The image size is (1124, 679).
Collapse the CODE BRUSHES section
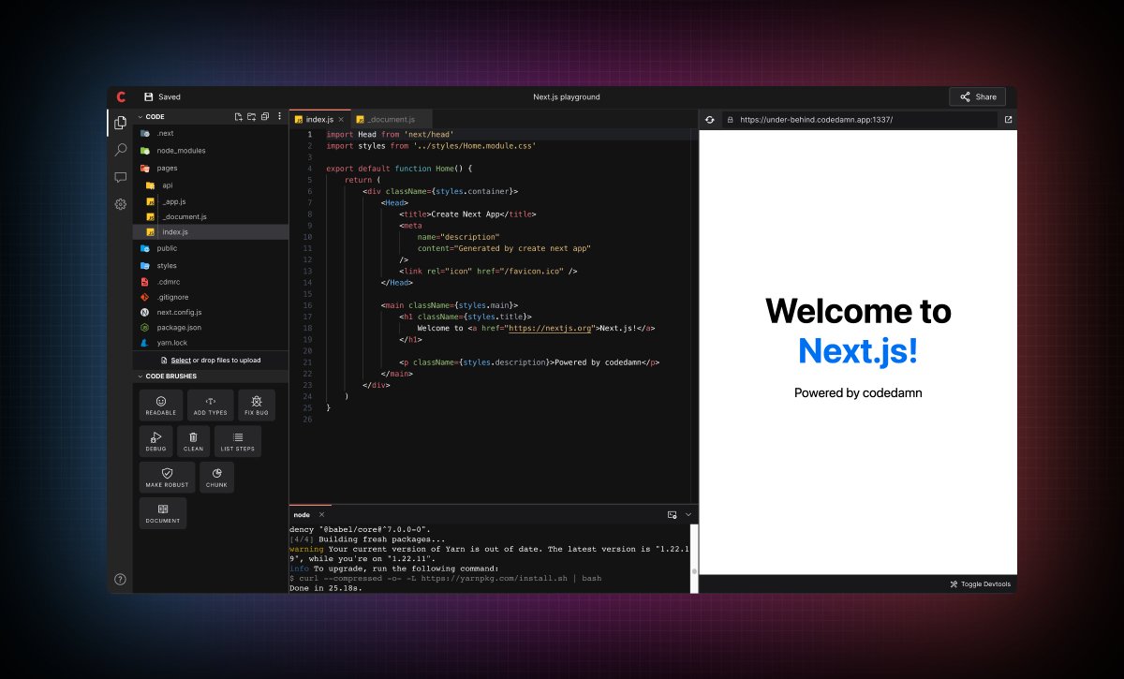point(140,376)
